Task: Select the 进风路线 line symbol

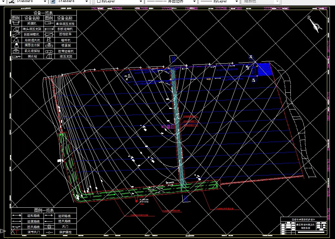Action: pos(49,221)
